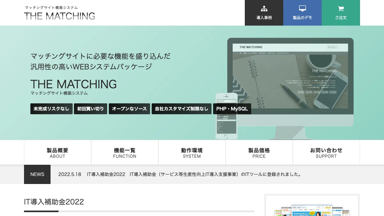The image size is (384, 216).
Task: Open the ご注文 order button
Action: tap(341, 13)
